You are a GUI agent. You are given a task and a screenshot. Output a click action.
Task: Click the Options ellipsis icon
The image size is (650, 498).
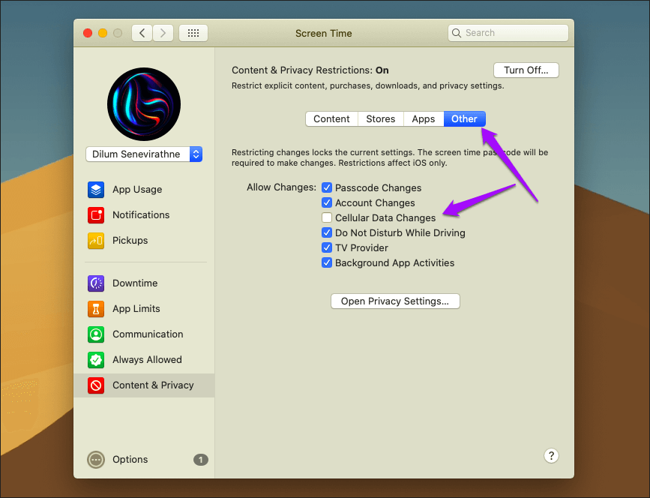pyautogui.click(x=96, y=460)
